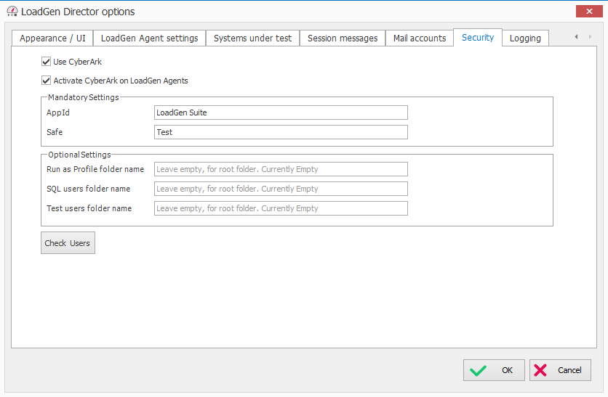Click the 'Safe' label
This screenshot has width=608, height=397.
point(55,132)
